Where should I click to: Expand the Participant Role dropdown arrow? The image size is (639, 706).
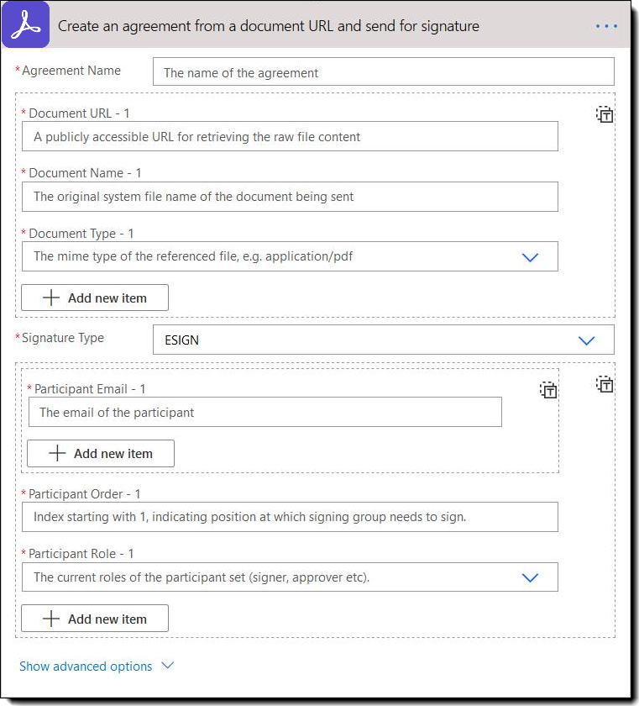coord(530,577)
